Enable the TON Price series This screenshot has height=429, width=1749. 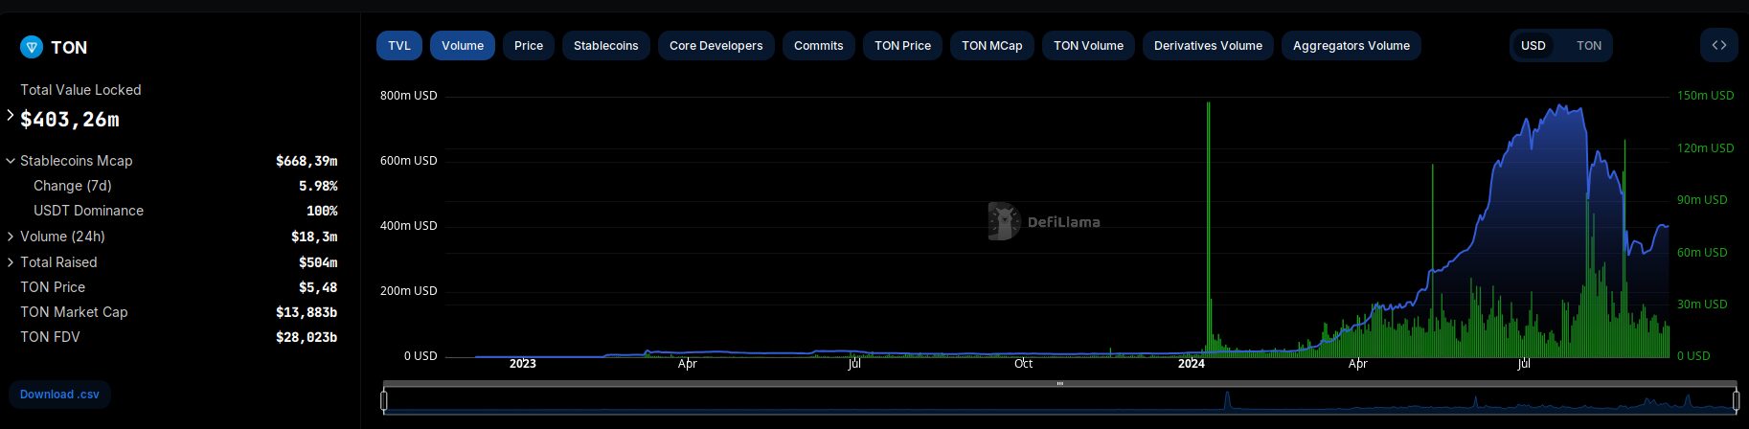click(902, 45)
